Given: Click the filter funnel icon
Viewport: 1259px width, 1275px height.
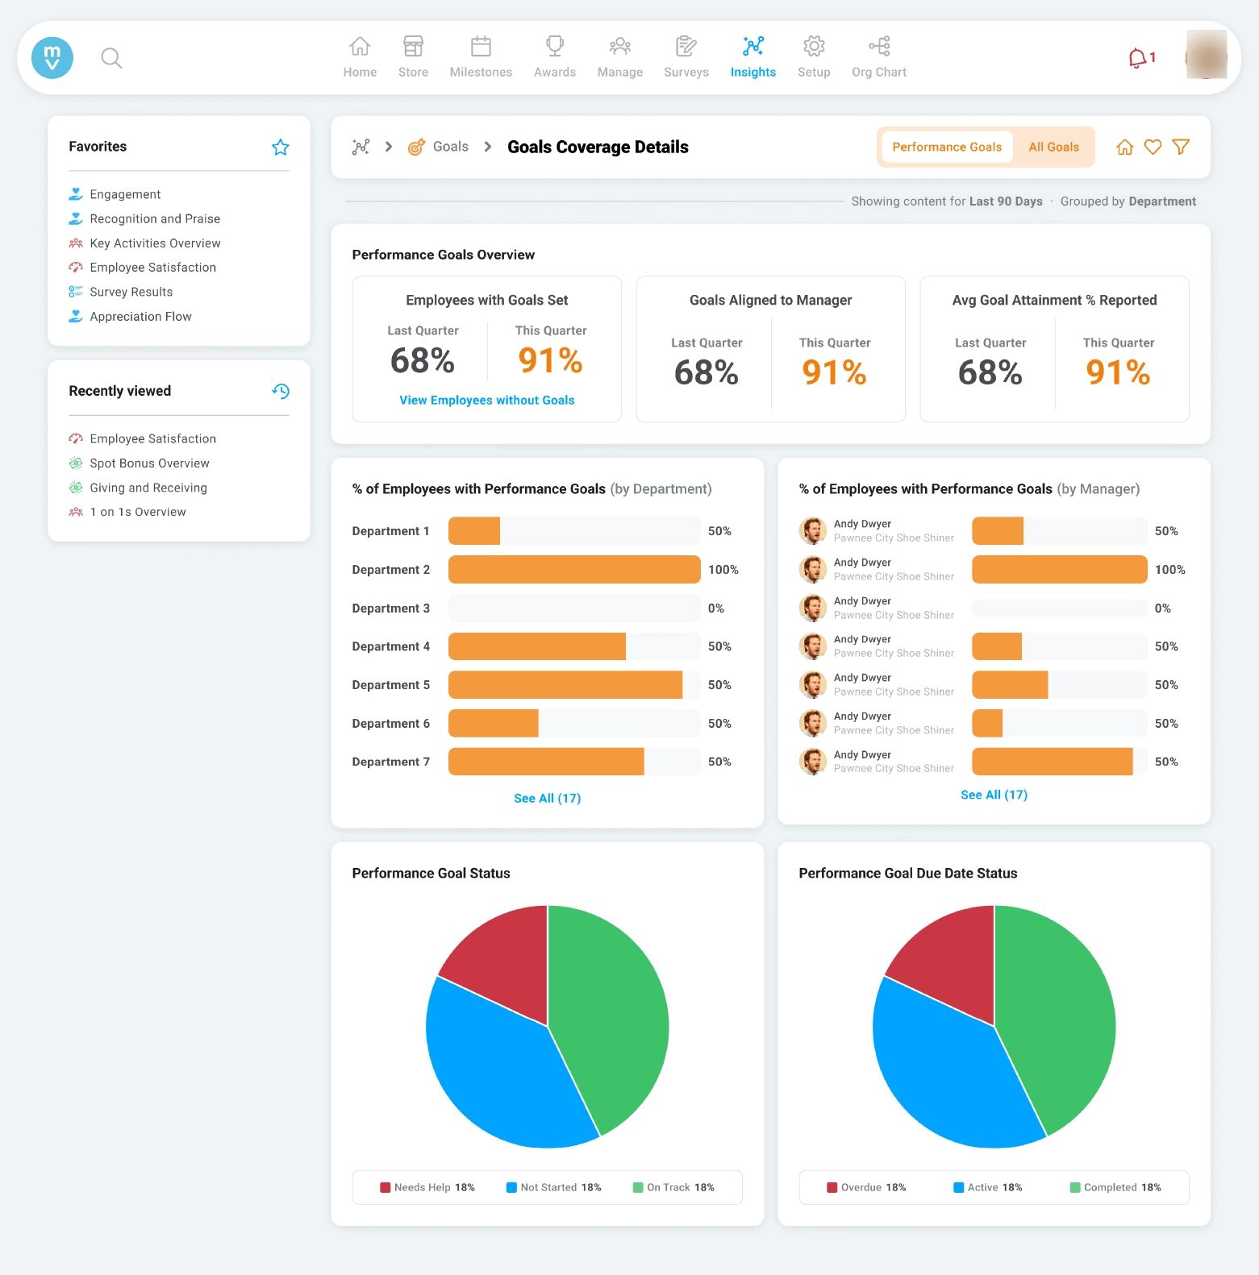Looking at the screenshot, I should (x=1181, y=147).
